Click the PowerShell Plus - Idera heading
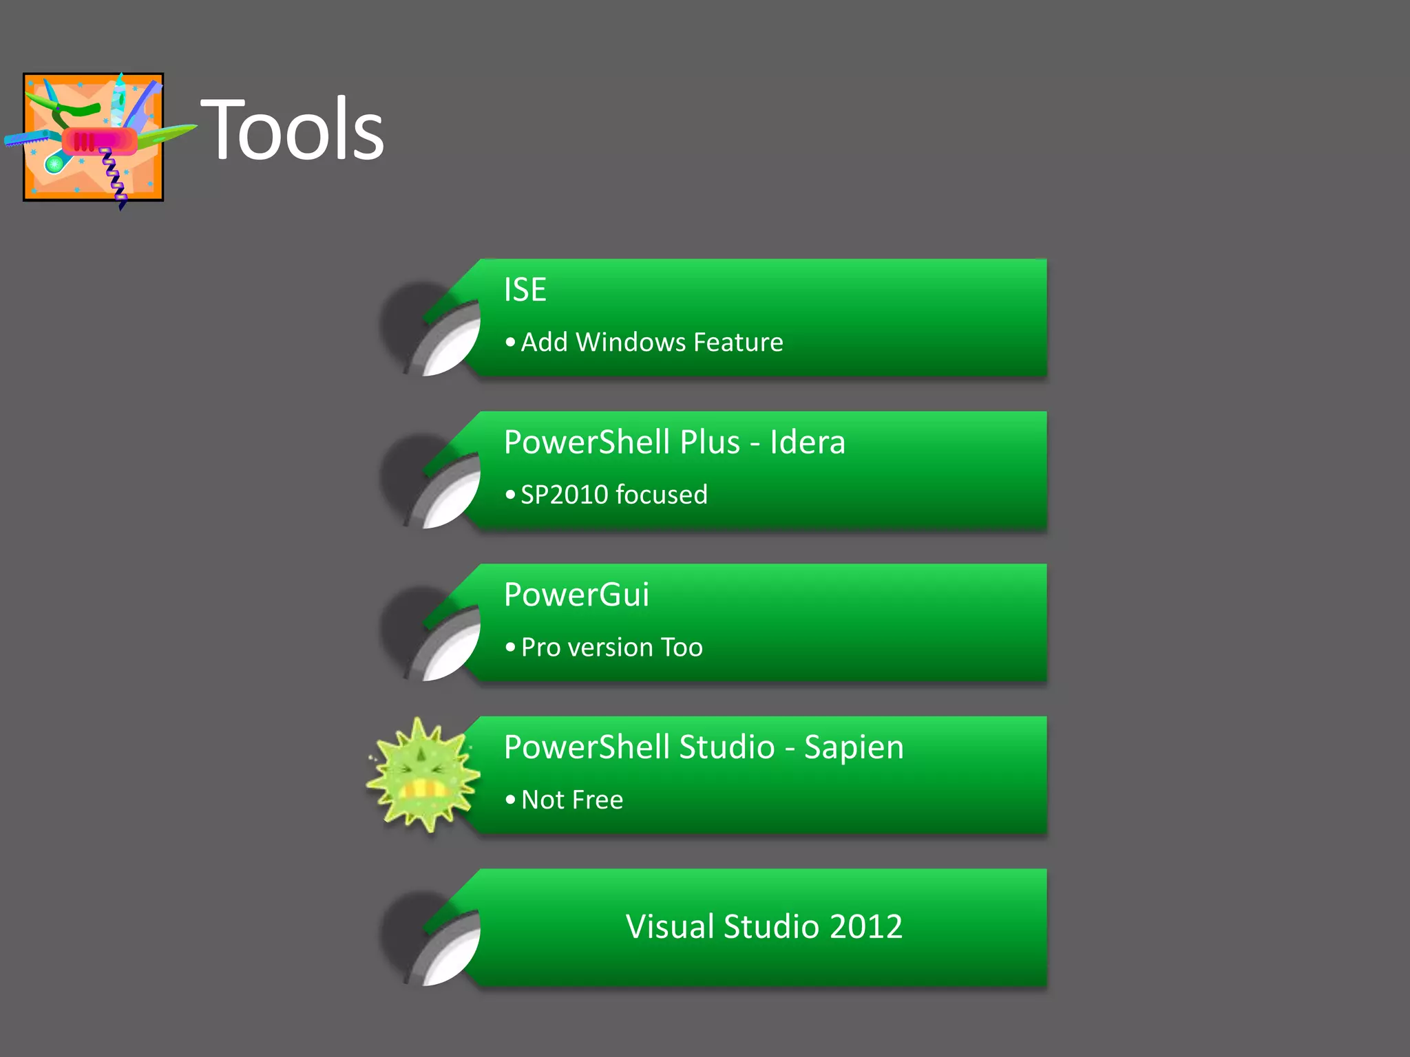1410x1057 pixels. (x=674, y=442)
